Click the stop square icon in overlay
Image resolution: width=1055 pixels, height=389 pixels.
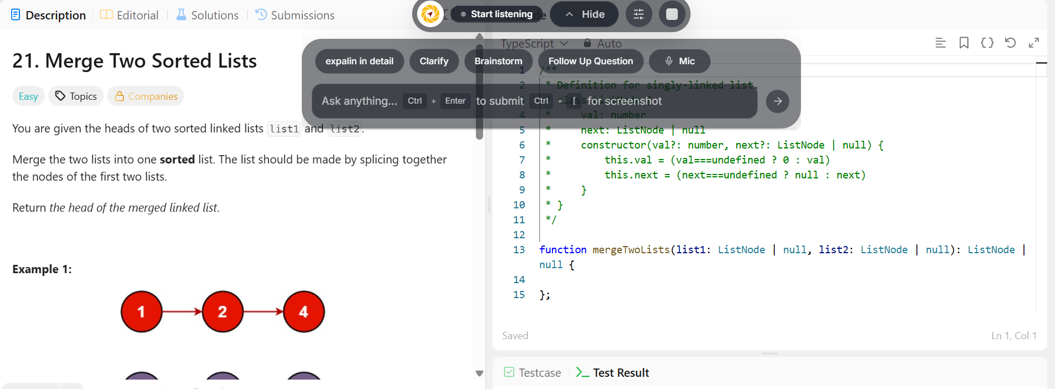tap(672, 14)
